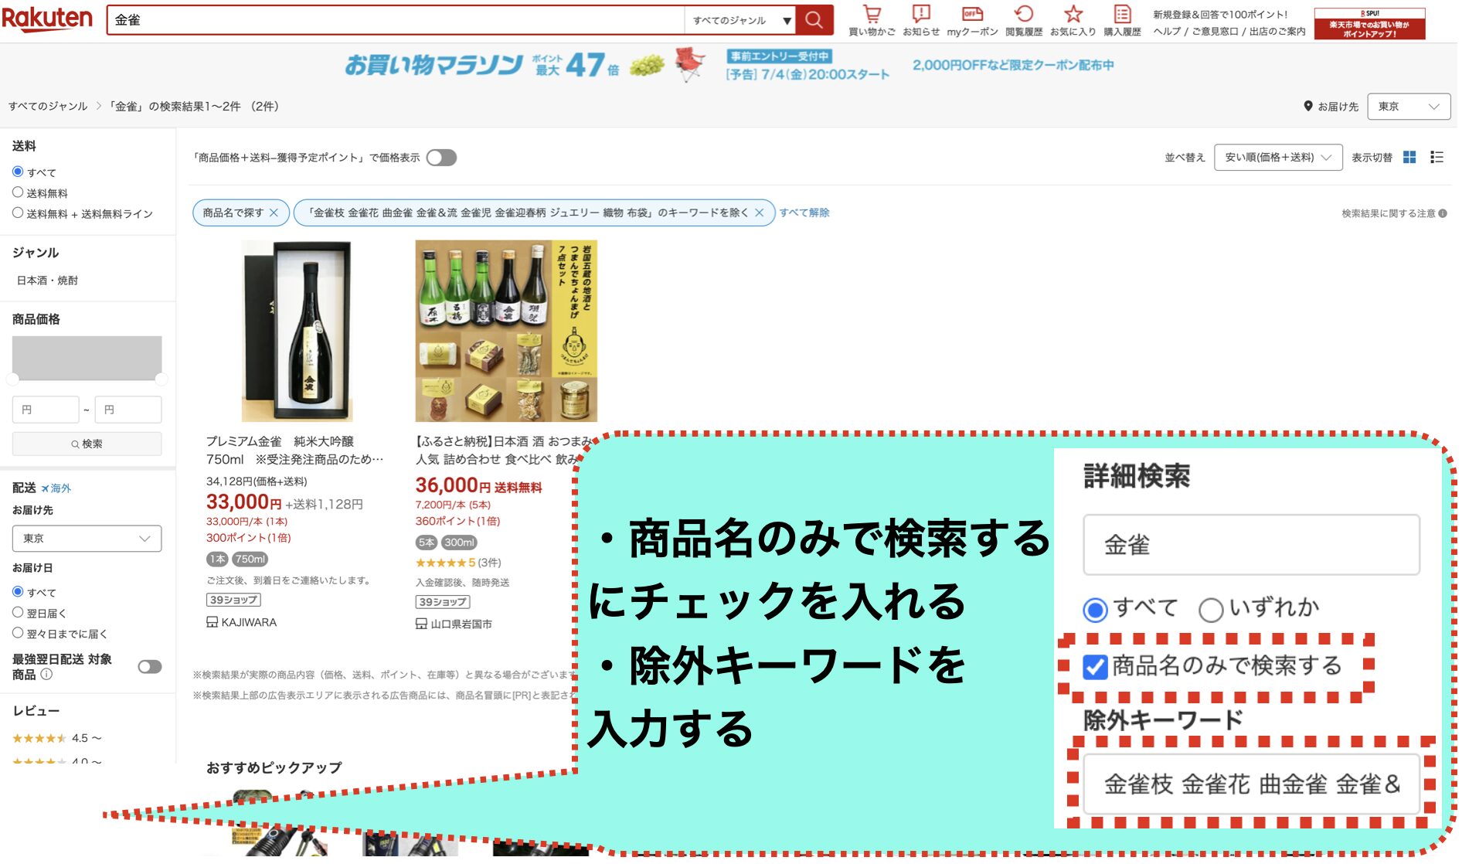This screenshot has height=864, width=1462.
Task: Open the top-right お届け先 東京 dropdown
Action: pos(1409,107)
